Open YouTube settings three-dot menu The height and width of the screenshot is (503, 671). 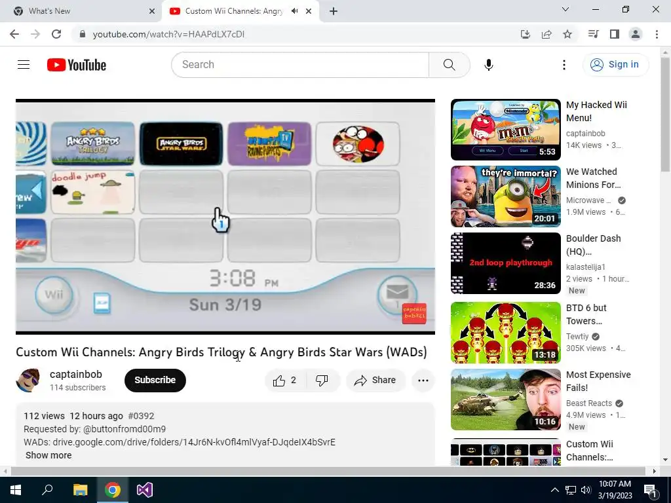point(564,65)
